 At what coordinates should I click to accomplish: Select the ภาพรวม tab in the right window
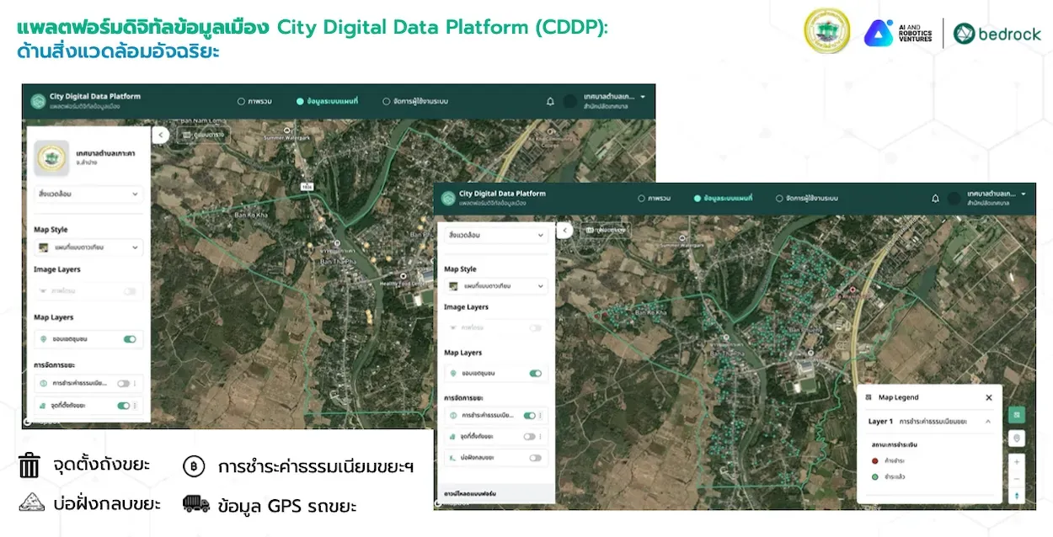[654, 199]
